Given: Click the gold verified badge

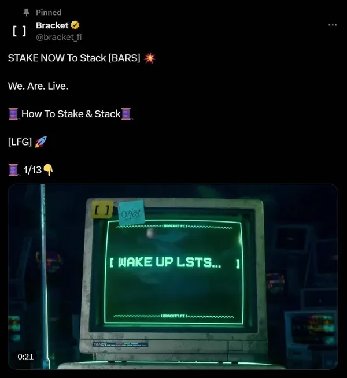Looking at the screenshot, I should click(x=75, y=25).
